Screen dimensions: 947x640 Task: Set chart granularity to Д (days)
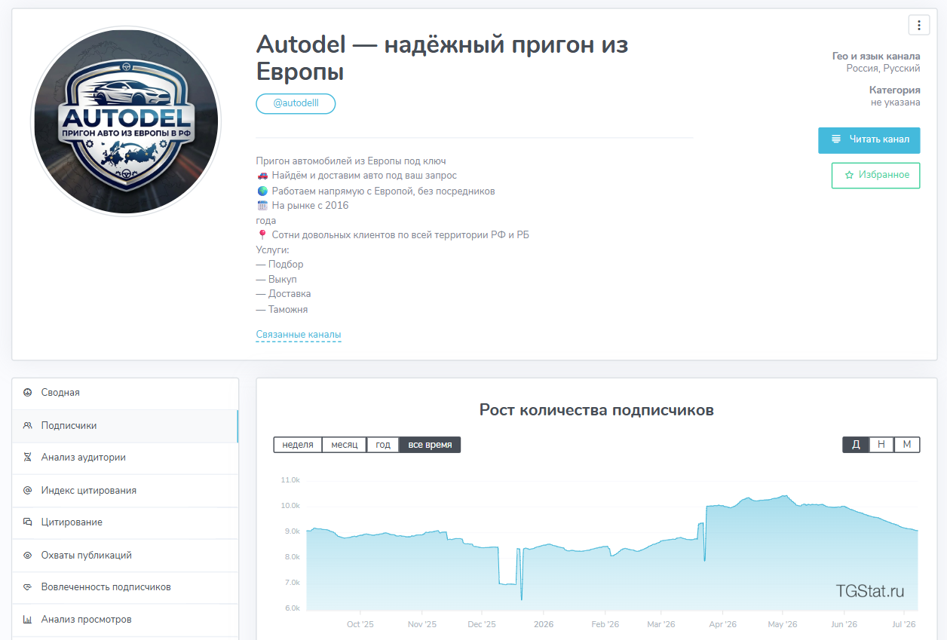point(856,445)
